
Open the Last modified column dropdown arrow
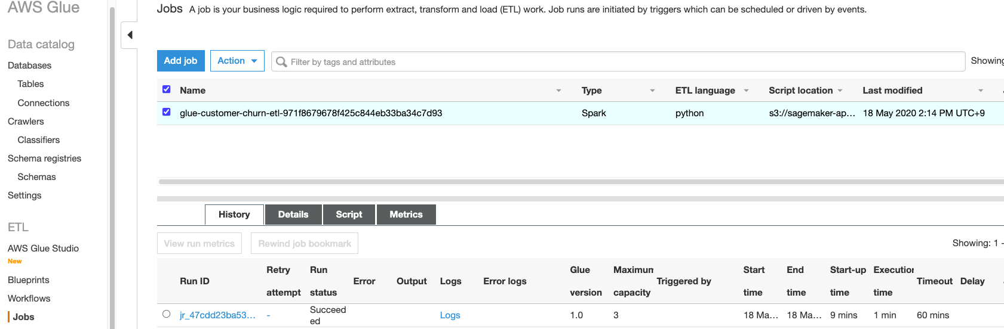(x=981, y=91)
